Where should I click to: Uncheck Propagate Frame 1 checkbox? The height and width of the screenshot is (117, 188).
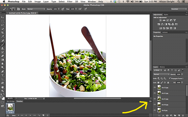click(170, 78)
